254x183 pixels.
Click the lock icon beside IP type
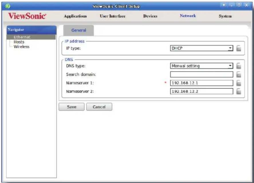click(239, 48)
